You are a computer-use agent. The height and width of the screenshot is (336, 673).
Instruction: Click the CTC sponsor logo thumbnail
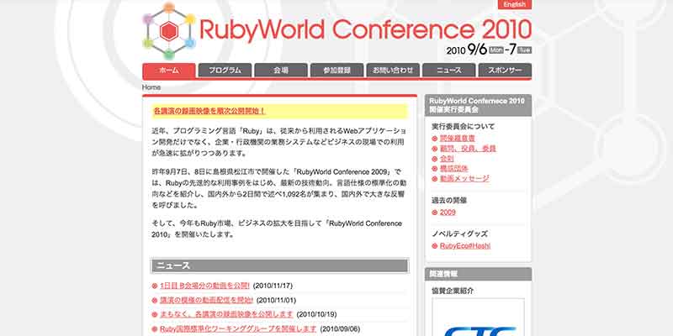coord(478,318)
